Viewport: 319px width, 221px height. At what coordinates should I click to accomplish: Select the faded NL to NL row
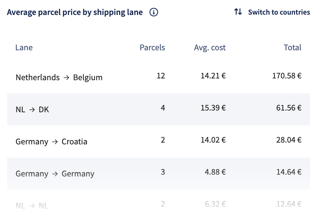coord(158,205)
